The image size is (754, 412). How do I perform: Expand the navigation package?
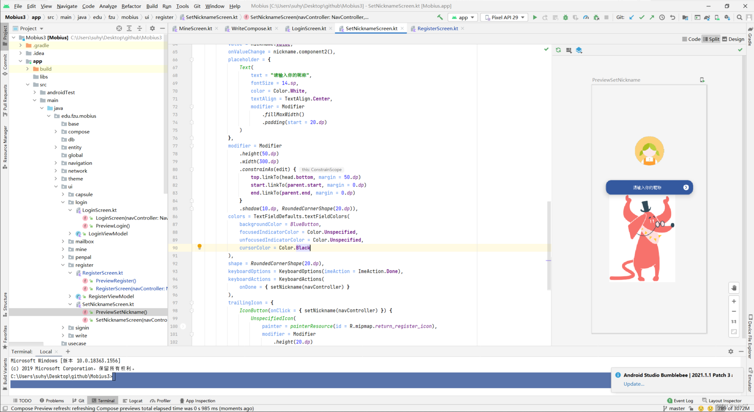[56, 163]
